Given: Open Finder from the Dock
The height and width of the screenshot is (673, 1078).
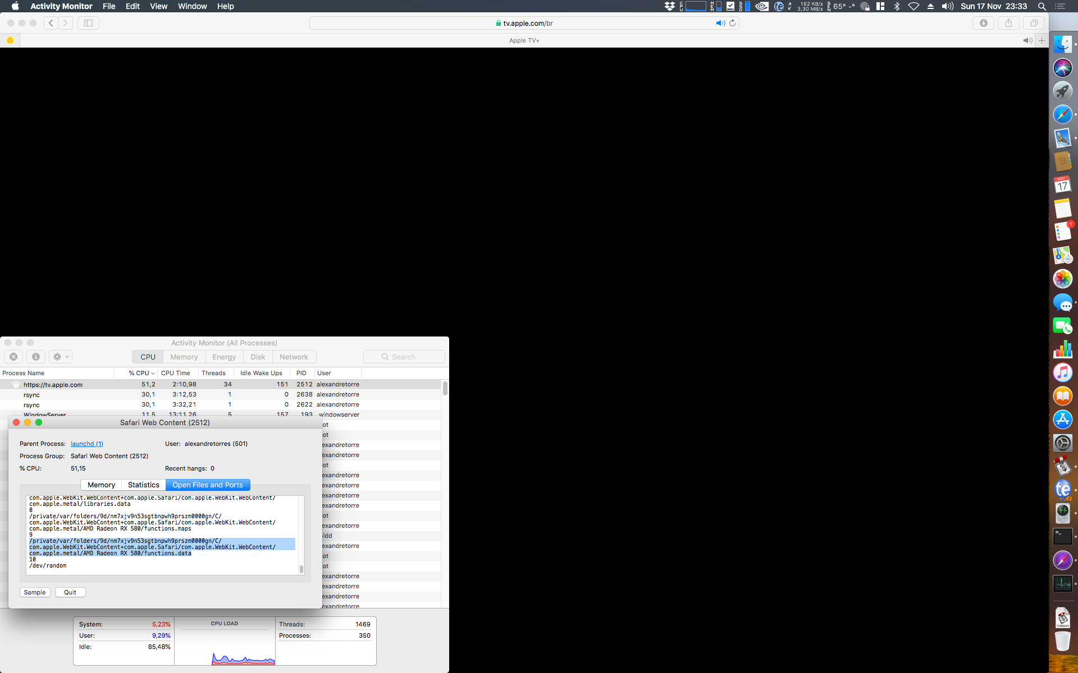Looking at the screenshot, I should (x=1062, y=44).
